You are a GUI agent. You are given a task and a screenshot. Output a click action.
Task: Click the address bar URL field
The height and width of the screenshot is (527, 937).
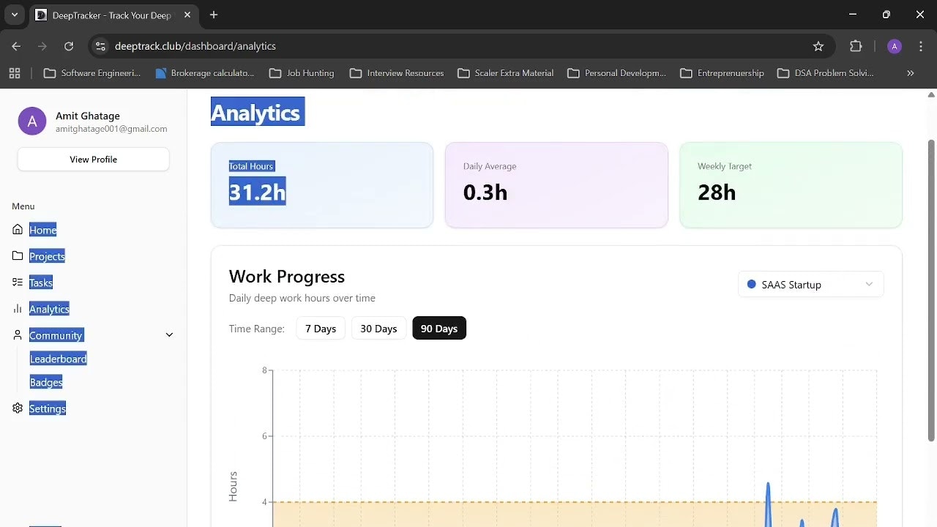click(x=461, y=46)
